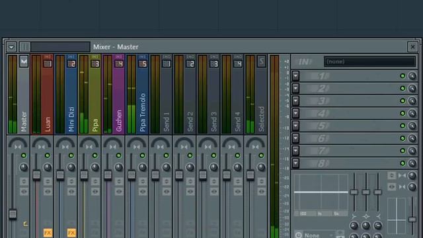Viewport: 423px width, 238px height.
Task: Toggle Pipa track phase invert button
Action: click(x=95, y=181)
